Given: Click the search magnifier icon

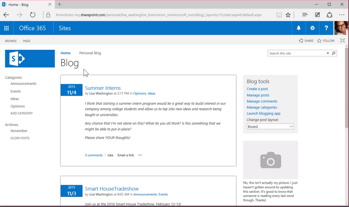Looking at the screenshot, I should [333, 53].
